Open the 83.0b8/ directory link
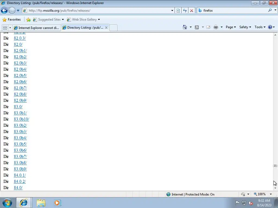Viewport: 278px width, 208px height. click(x=20, y=163)
